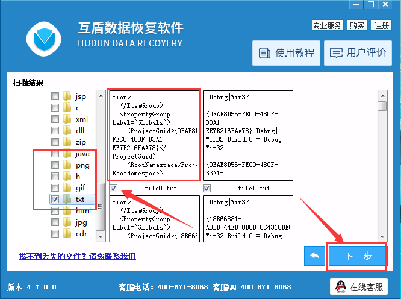
Task: Close the Hudun recovery window
Action: (385, 4)
